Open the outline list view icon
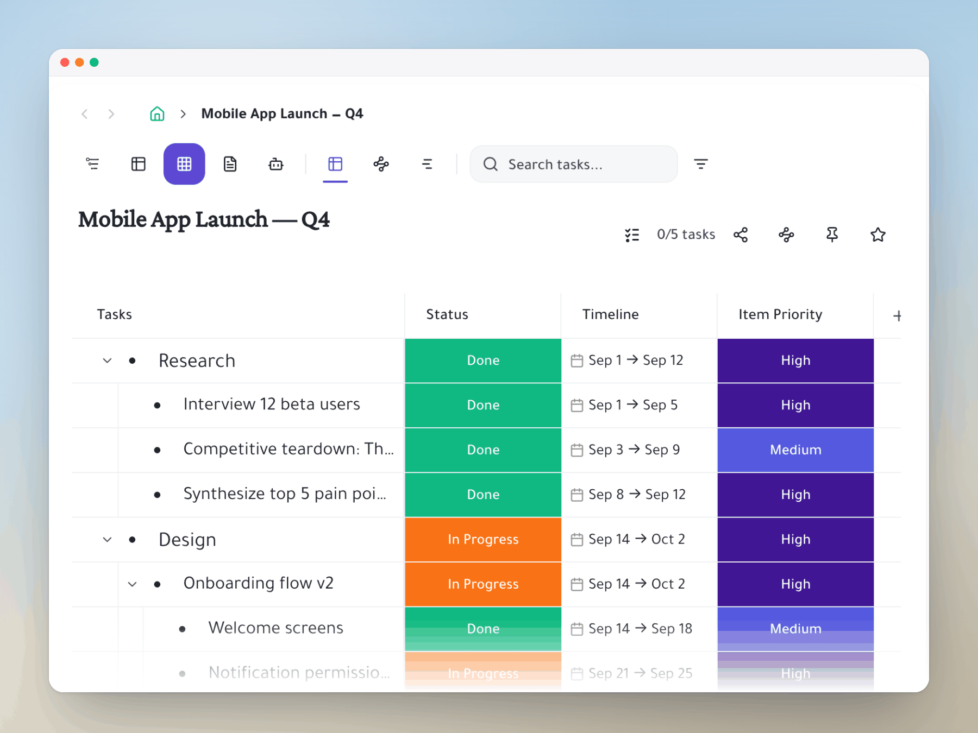Screen dimensions: 978x733 point(92,164)
